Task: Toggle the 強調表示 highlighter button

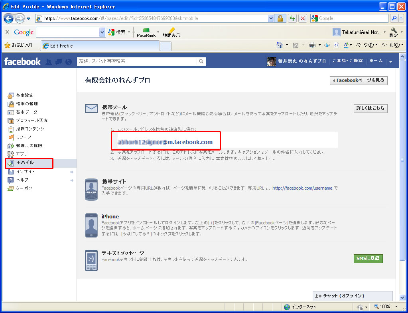Action: [x=171, y=33]
